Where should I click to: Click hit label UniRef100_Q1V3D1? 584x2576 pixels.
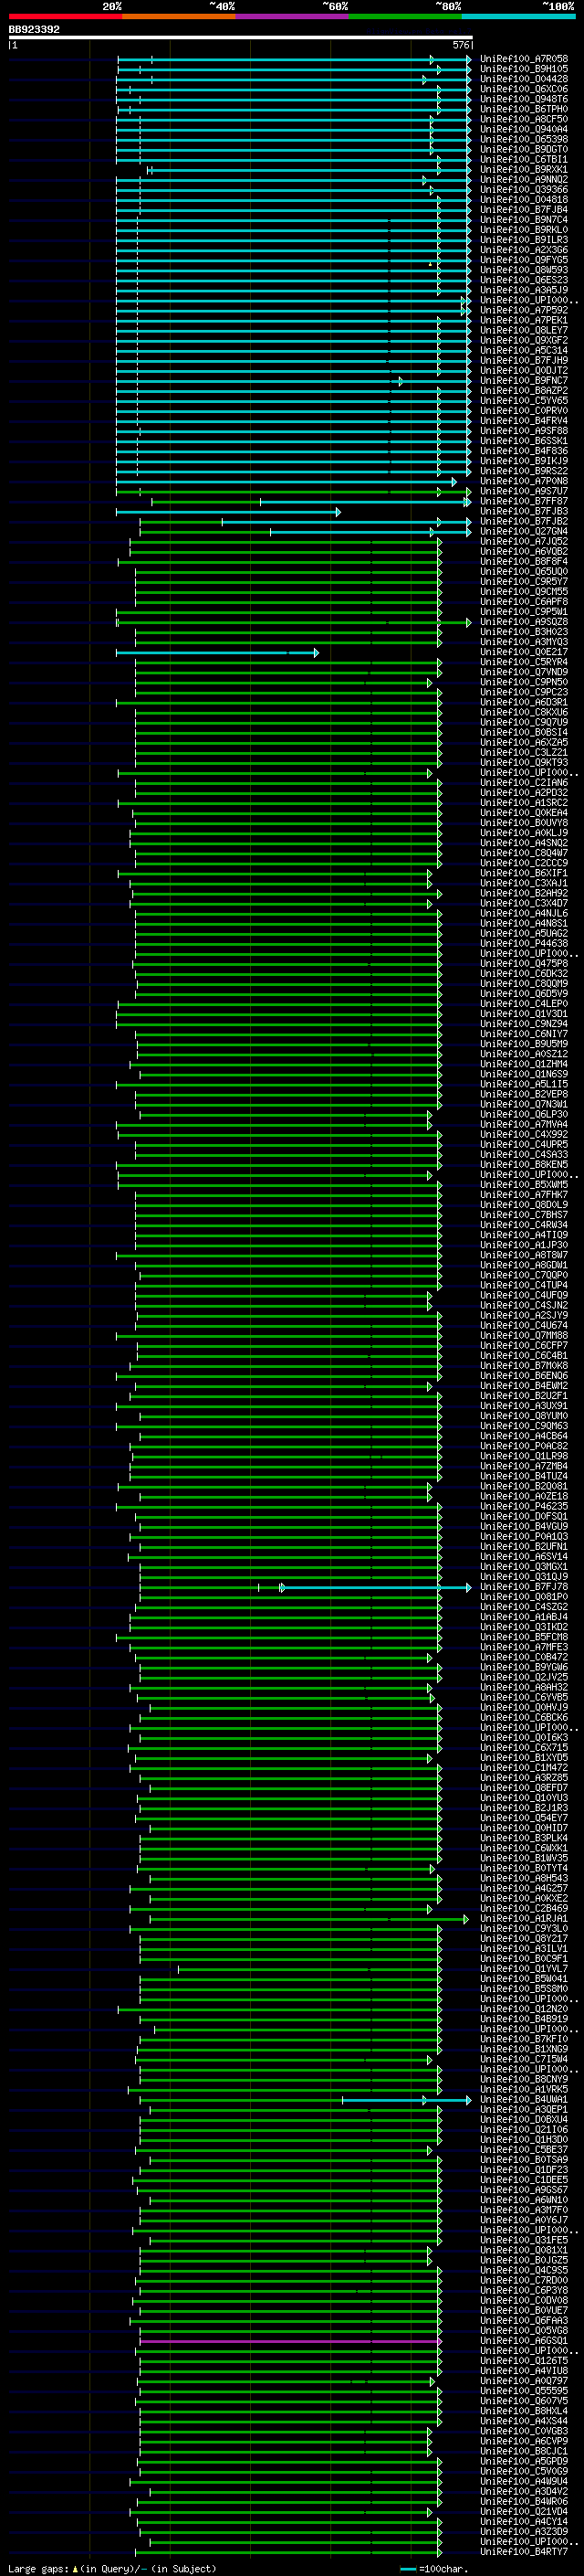click(524, 1013)
